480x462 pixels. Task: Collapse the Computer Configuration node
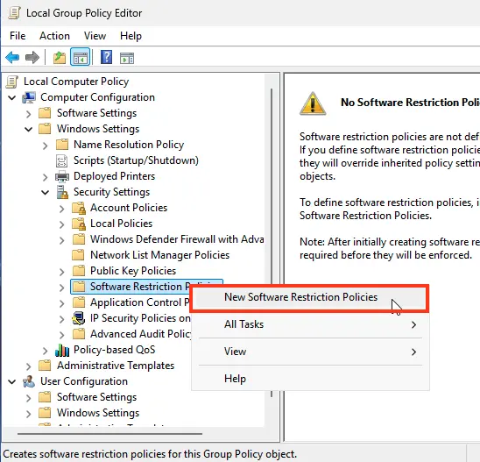tap(12, 97)
